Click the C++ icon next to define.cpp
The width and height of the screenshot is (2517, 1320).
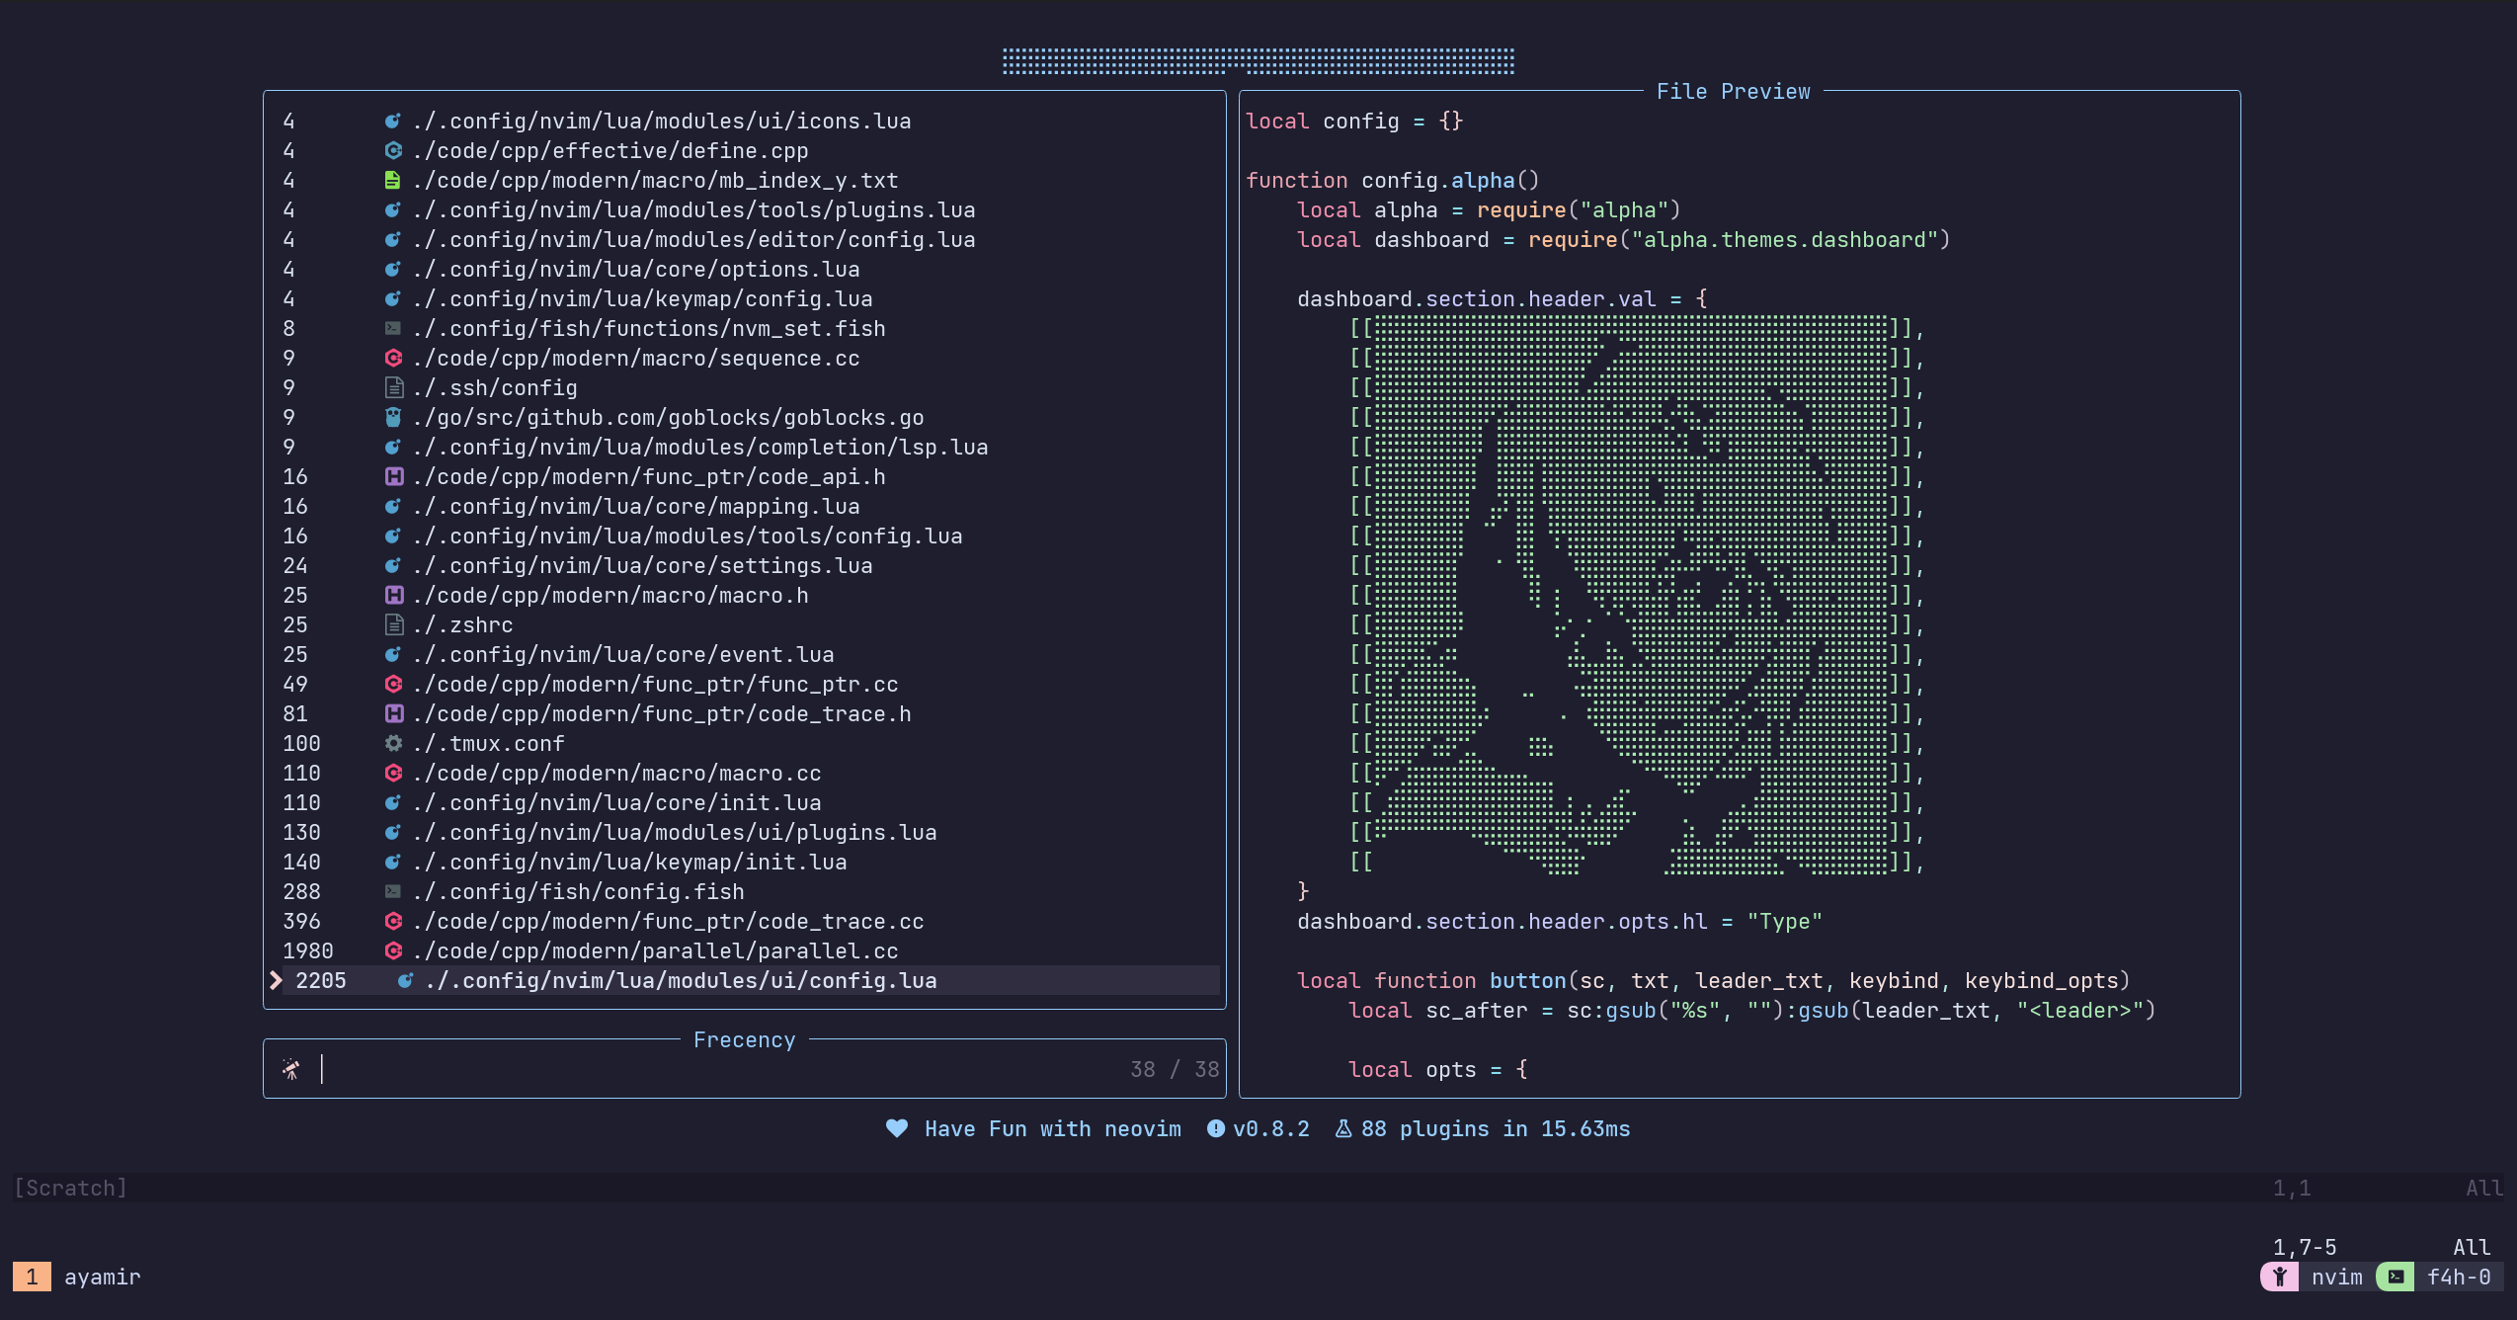point(393,150)
